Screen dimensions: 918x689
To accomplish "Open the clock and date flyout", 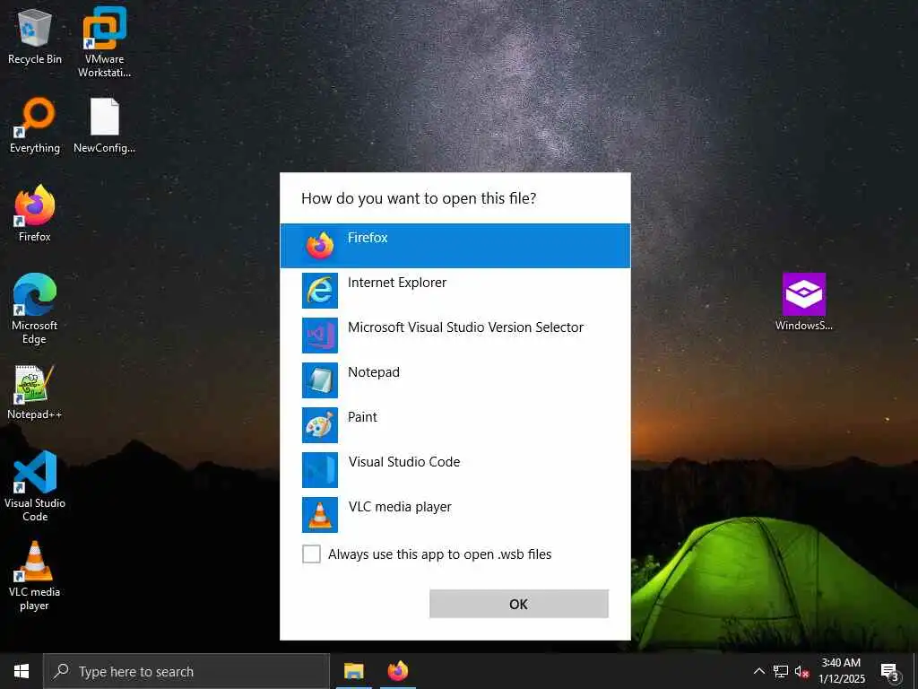I will [x=841, y=671].
